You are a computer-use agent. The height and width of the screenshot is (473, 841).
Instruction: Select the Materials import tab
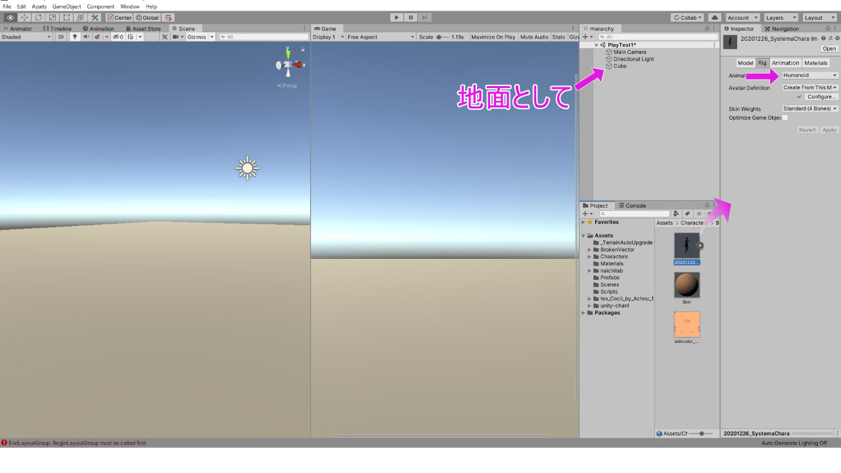[x=816, y=63]
